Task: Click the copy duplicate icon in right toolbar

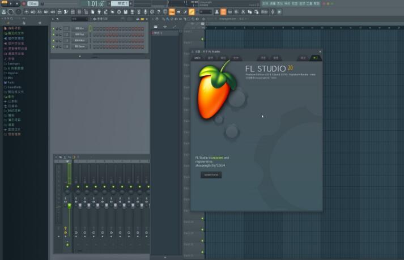Action: pos(249,12)
